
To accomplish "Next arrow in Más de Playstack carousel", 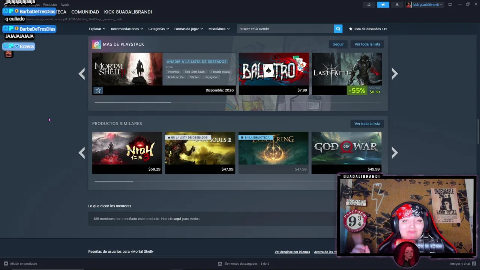I will pos(394,74).
